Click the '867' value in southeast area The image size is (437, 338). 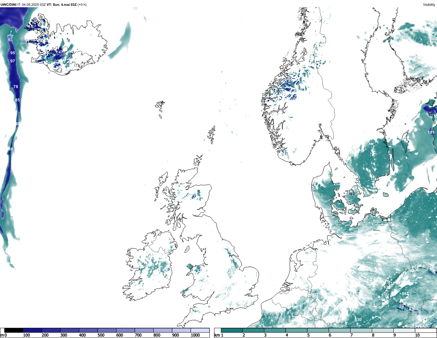405,294
